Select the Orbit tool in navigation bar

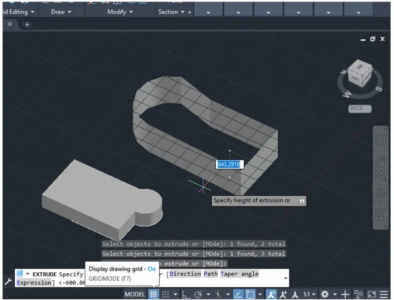point(380,194)
